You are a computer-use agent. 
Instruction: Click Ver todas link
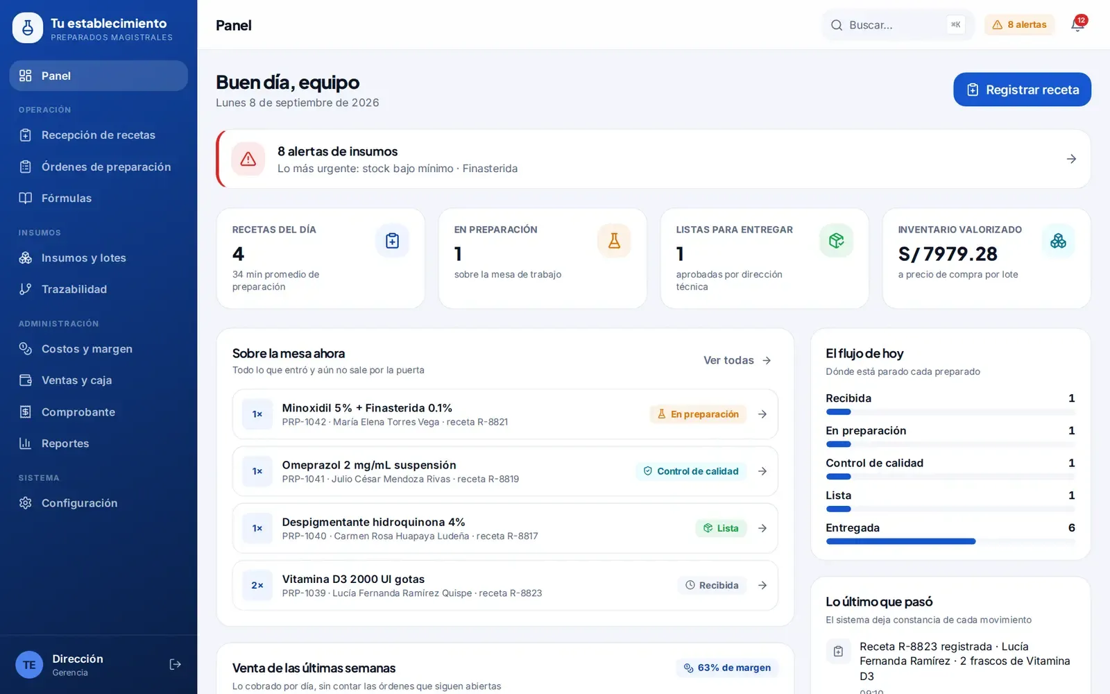click(737, 360)
